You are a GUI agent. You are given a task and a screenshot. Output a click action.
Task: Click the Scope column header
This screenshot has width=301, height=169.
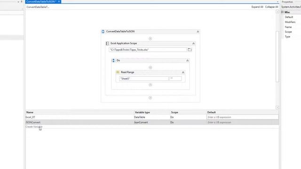[174, 112]
